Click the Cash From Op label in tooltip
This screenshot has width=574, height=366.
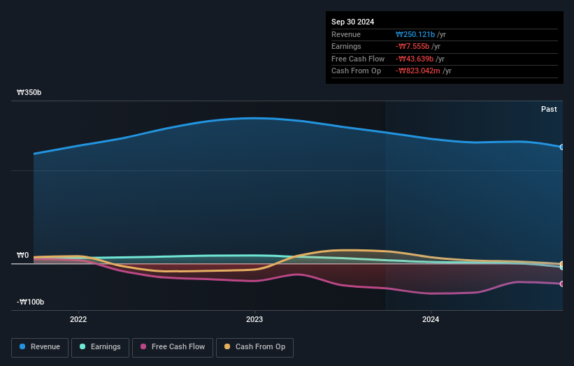356,71
